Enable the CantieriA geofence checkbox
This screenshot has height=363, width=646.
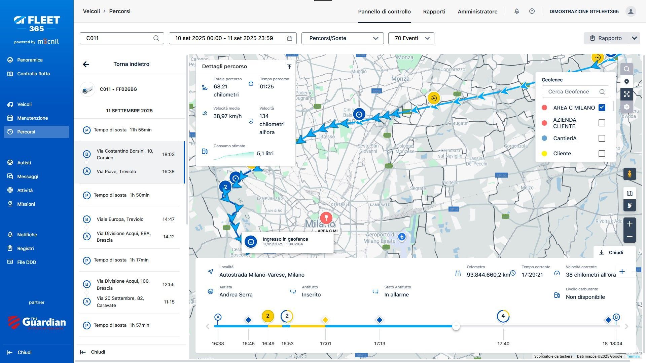(x=602, y=138)
